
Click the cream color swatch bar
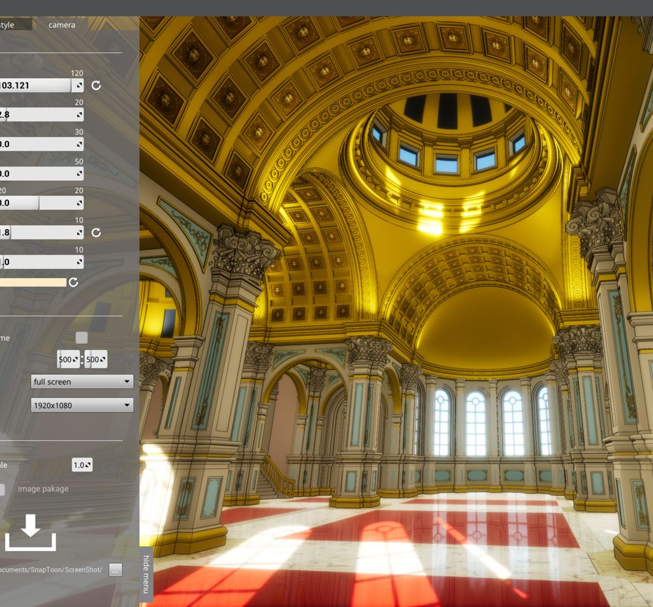(33, 282)
